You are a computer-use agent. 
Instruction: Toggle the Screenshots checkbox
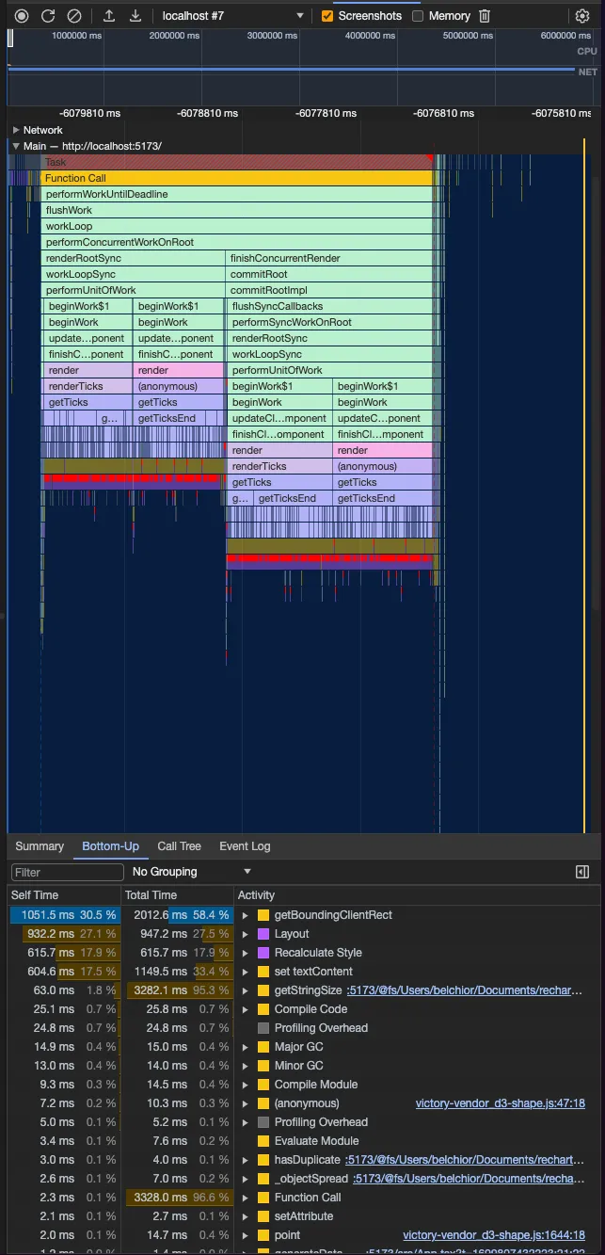point(327,16)
